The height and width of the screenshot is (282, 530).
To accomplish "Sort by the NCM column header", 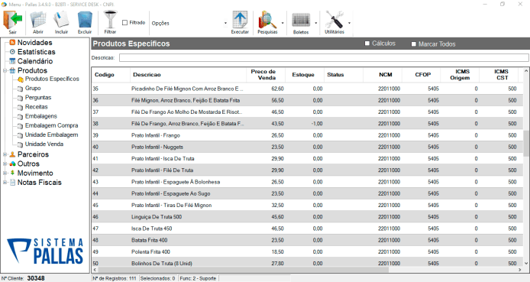I will [x=383, y=75].
